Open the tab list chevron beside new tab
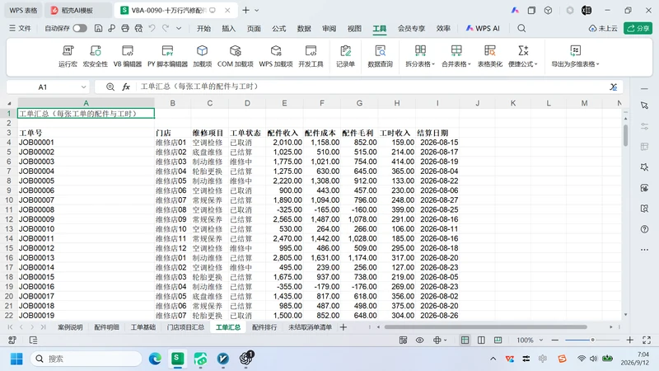The height and width of the screenshot is (371, 659). point(257,10)
